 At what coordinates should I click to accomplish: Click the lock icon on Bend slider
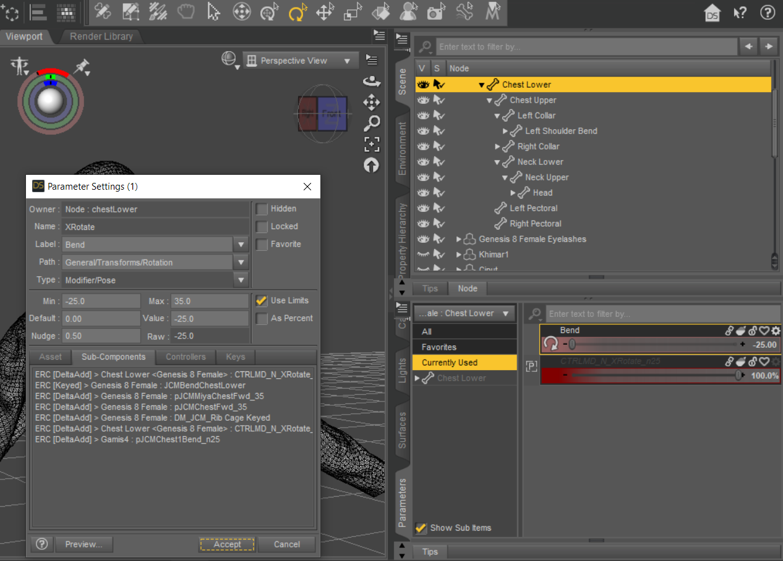pyautogui.click(x=752, y=331)
